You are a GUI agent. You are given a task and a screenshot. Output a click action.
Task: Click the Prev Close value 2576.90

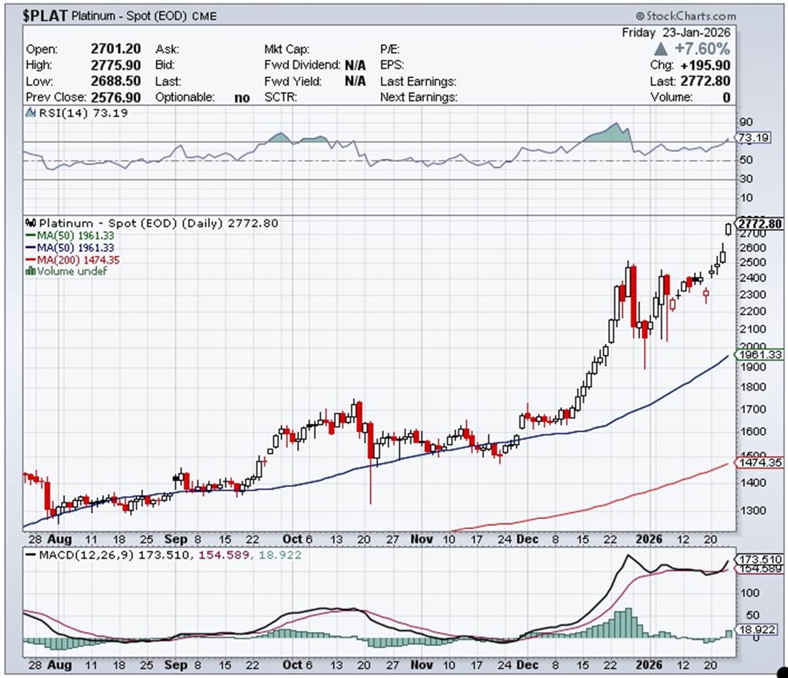[x=115, y=97]
